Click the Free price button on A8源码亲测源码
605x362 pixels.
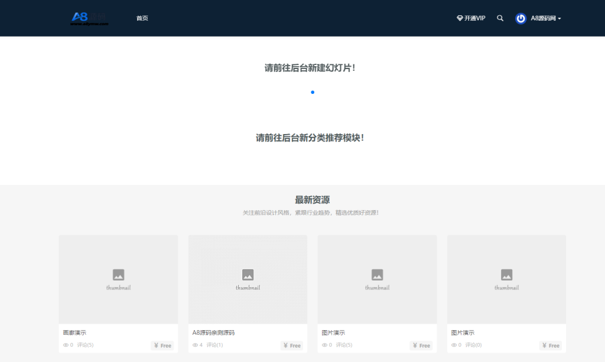point(291,345)
